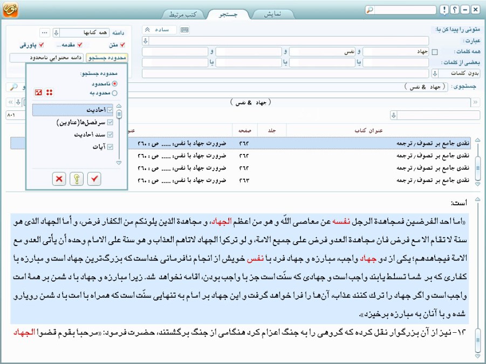This screenshot has width=486, height=364.
Task: Select the محدود به radio button
Action: point(115,93)
